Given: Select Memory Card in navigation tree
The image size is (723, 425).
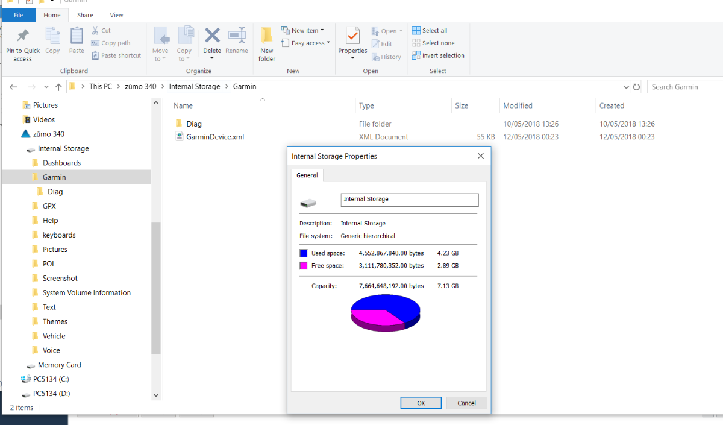Looking at the screenshot, I should 59,365.
